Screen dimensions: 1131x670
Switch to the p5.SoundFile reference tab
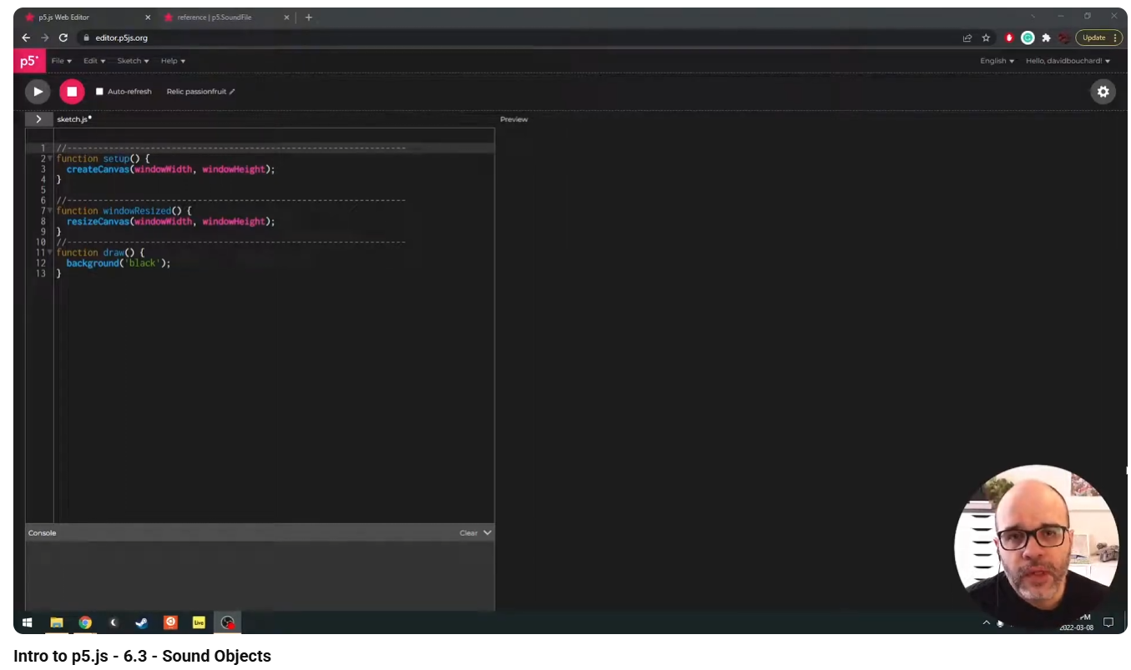tap(221, 17)
